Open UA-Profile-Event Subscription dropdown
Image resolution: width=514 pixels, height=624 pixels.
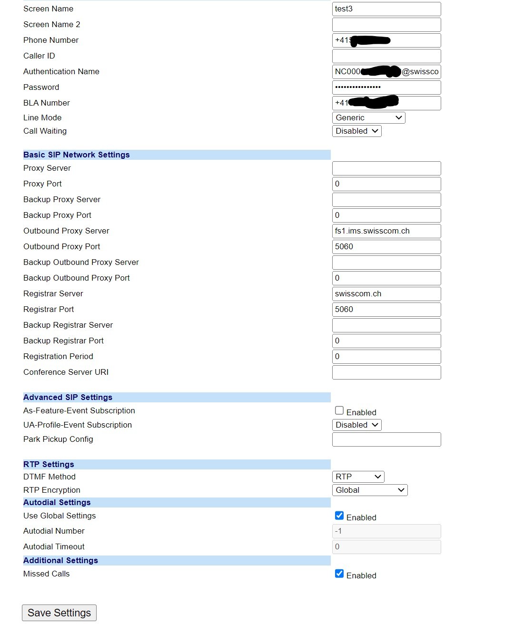pos(356,425)
